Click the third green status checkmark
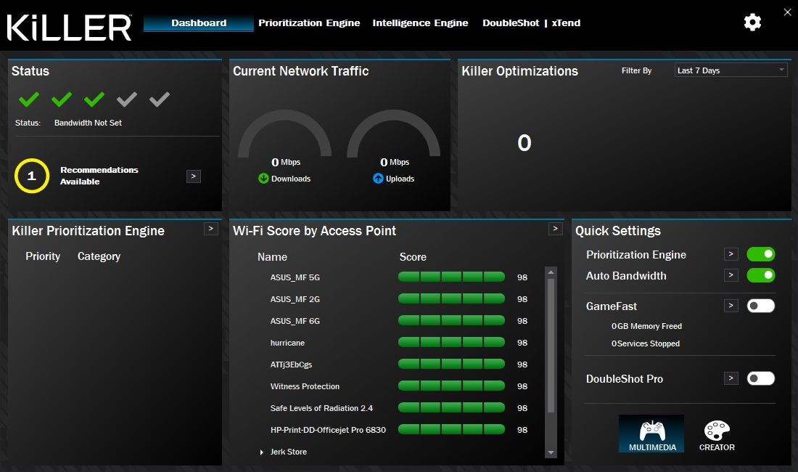The width and height of the screenshot is (798, 472). (94, 99)
